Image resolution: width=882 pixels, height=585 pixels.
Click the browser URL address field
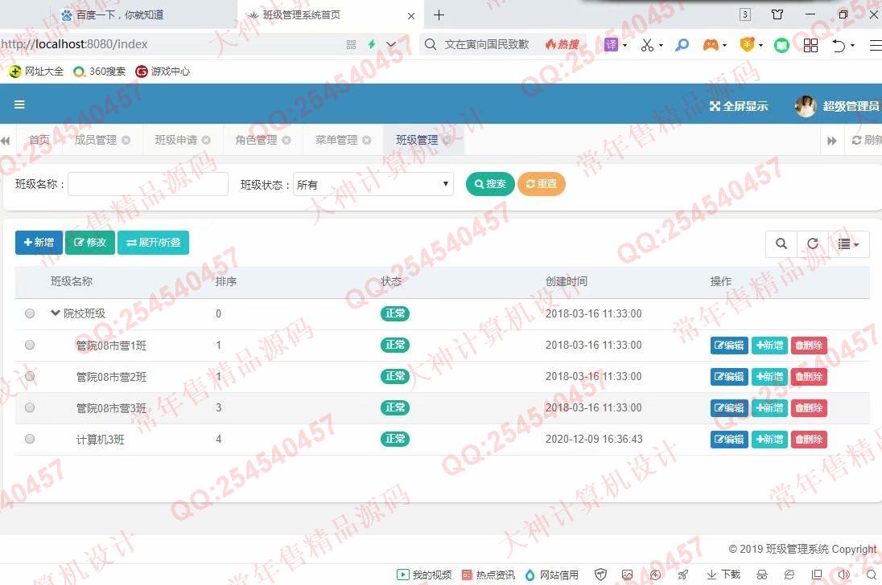click(x=169, y=44)
